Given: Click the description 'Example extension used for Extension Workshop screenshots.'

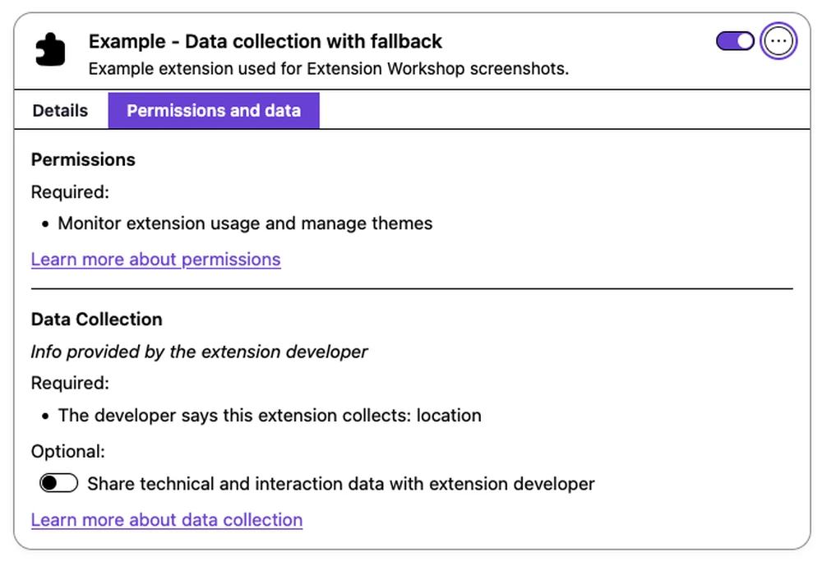Looking at the screenshot, I should coord(329,69).
